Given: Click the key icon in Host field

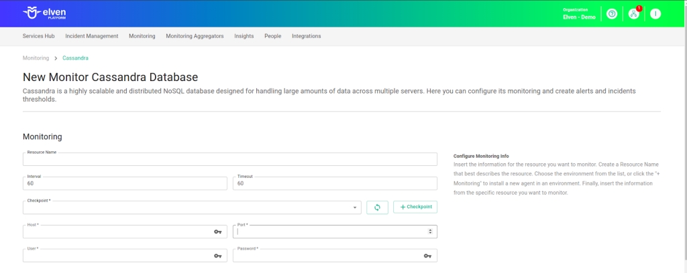Looking at the screenshot, I should coord(217,232).
